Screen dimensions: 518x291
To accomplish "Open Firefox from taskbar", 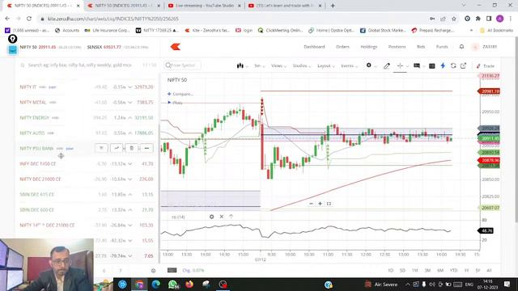I will pyautogui.click(x=189, y=284).
